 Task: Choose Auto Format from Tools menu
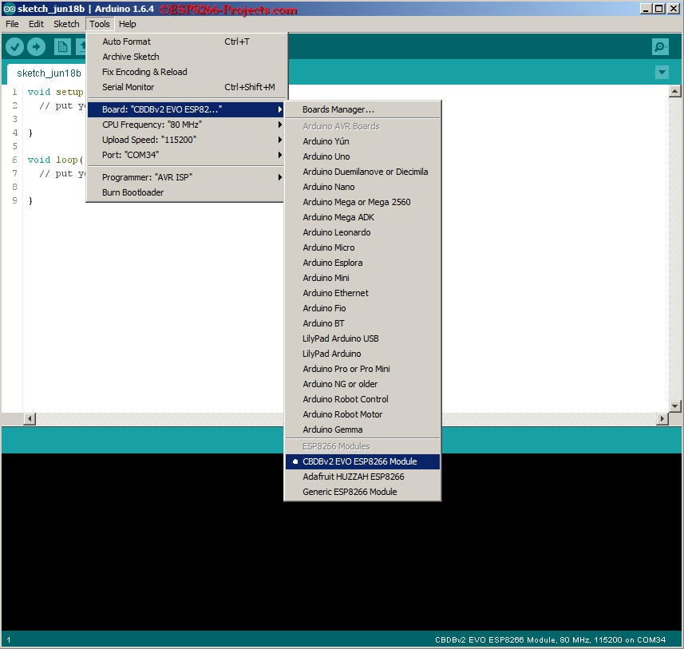click(187, 42)
